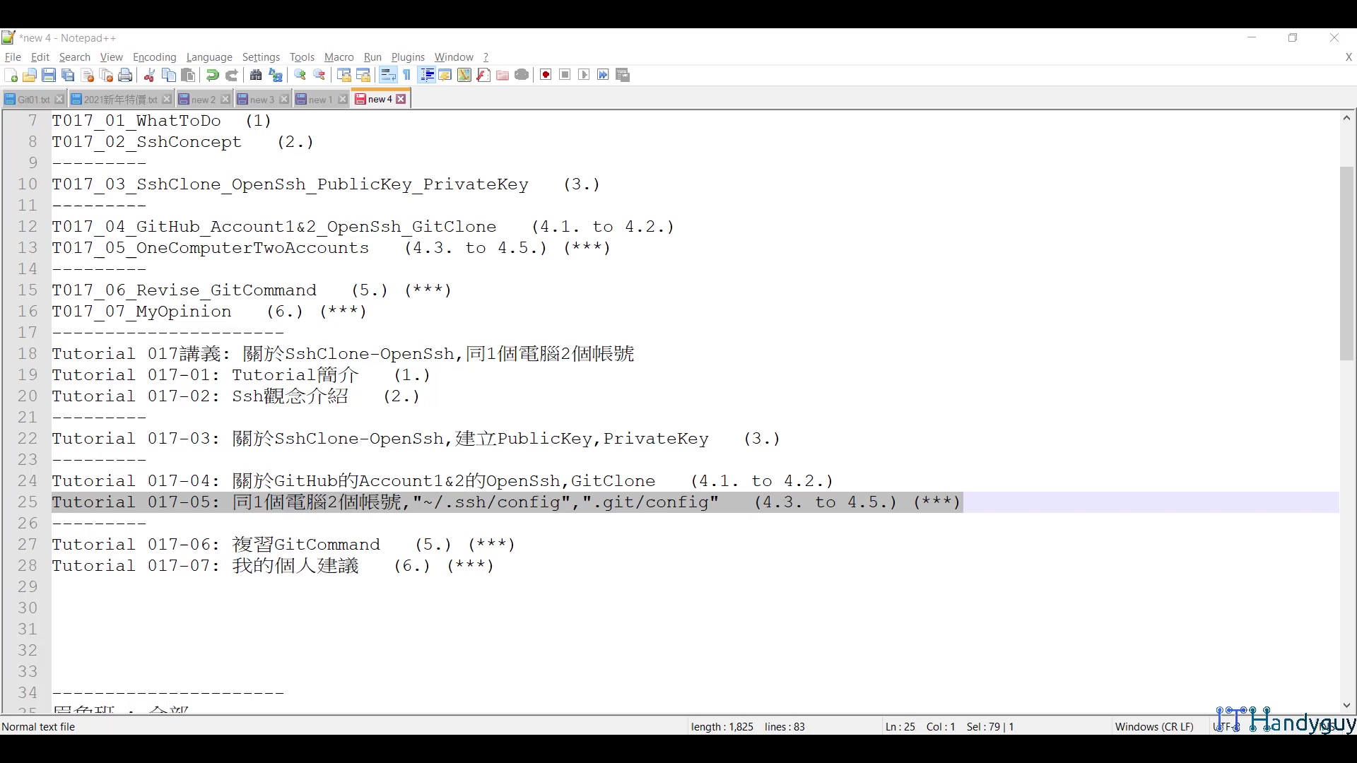This screenshot has width=1357, height=763.
Task: Zoom in using the magnifier plus icon
Action: click(300, 75)
